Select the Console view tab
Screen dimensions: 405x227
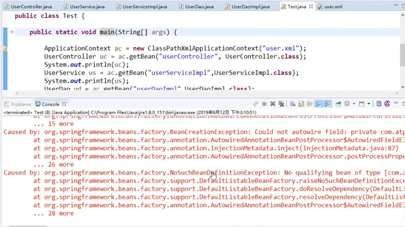50,104
